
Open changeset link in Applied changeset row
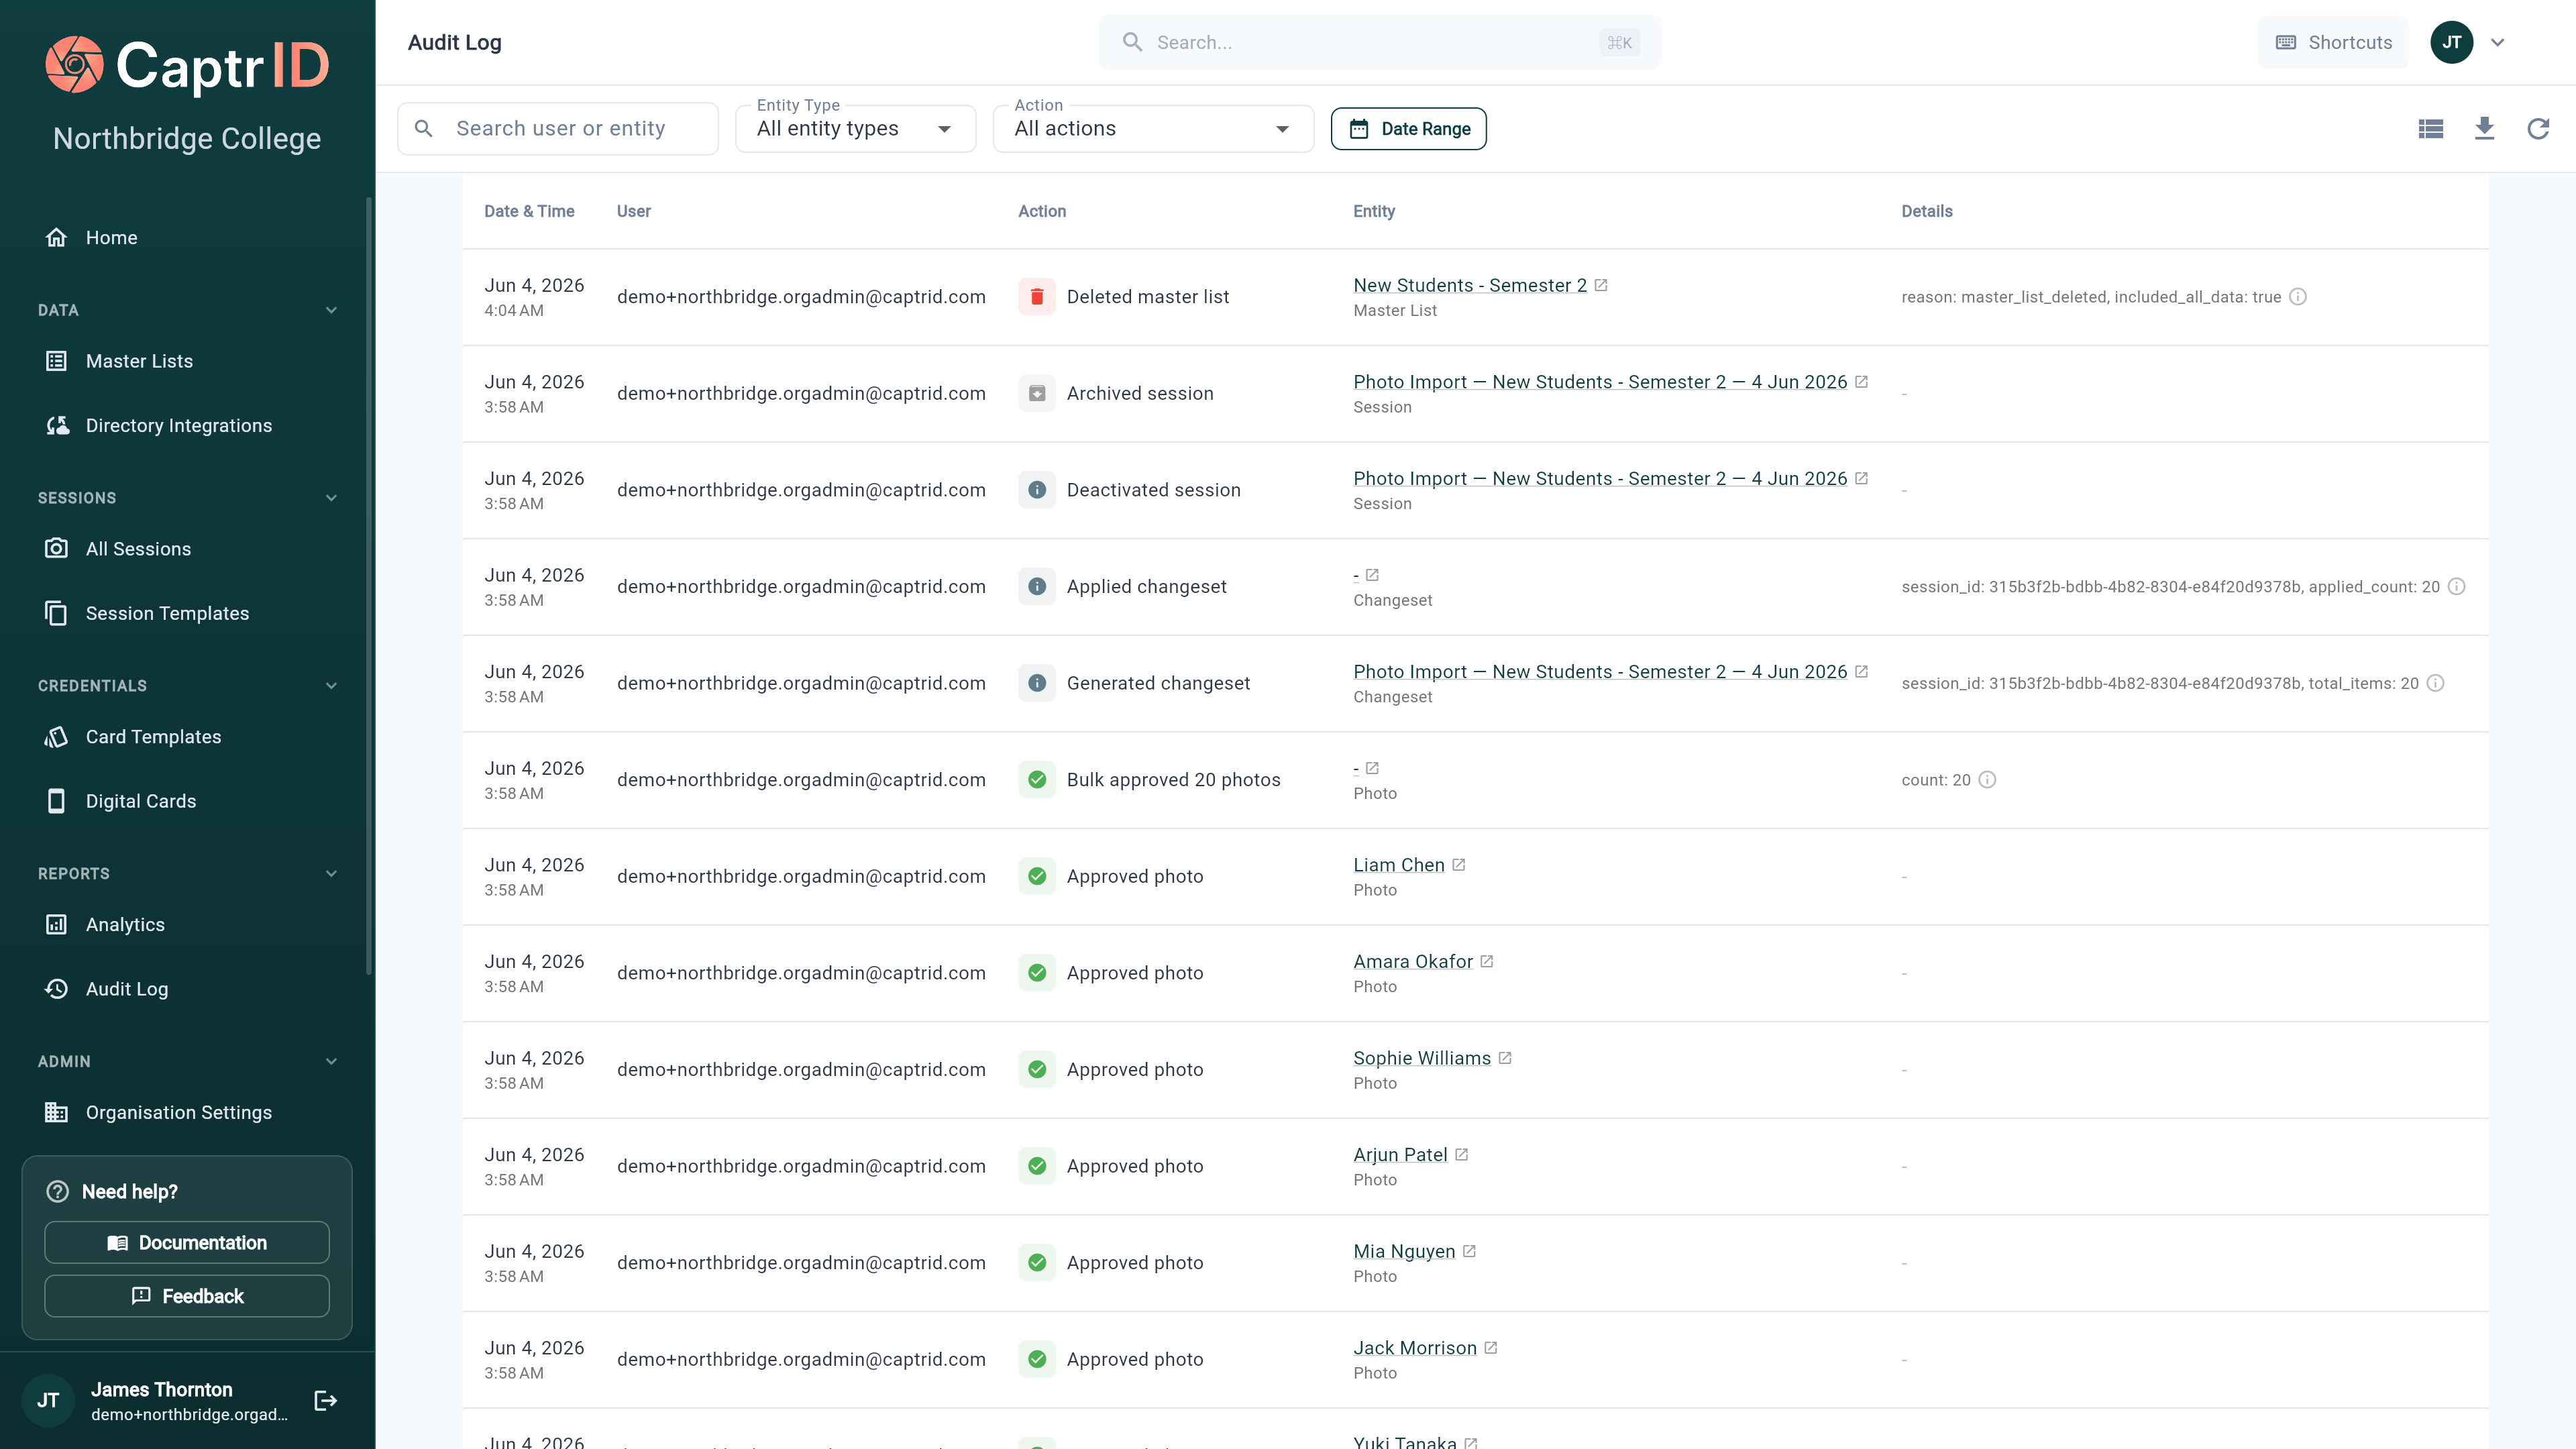click(x=1356, y=575)
